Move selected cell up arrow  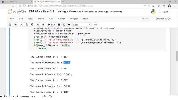pos(38,24)
